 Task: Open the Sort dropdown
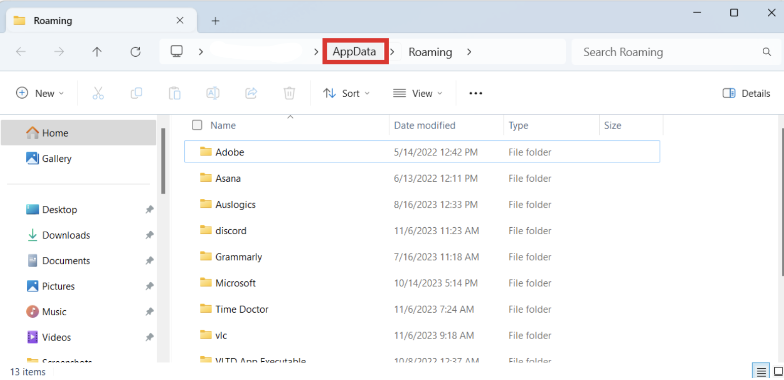tap(346, 93)
